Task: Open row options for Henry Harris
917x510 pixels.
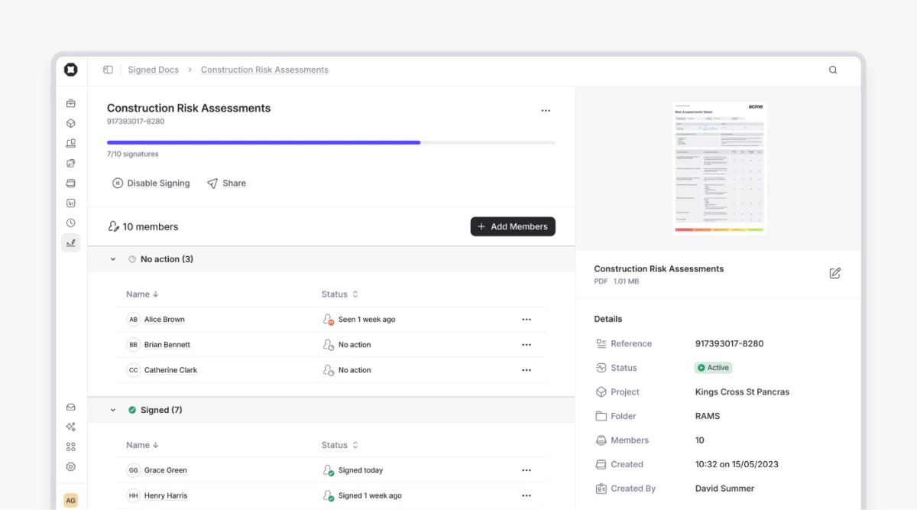Action: (x=527, y=495)
